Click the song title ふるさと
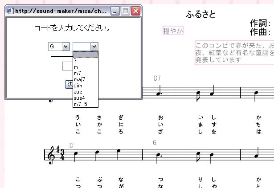274x188 pixels. point(200,14)
